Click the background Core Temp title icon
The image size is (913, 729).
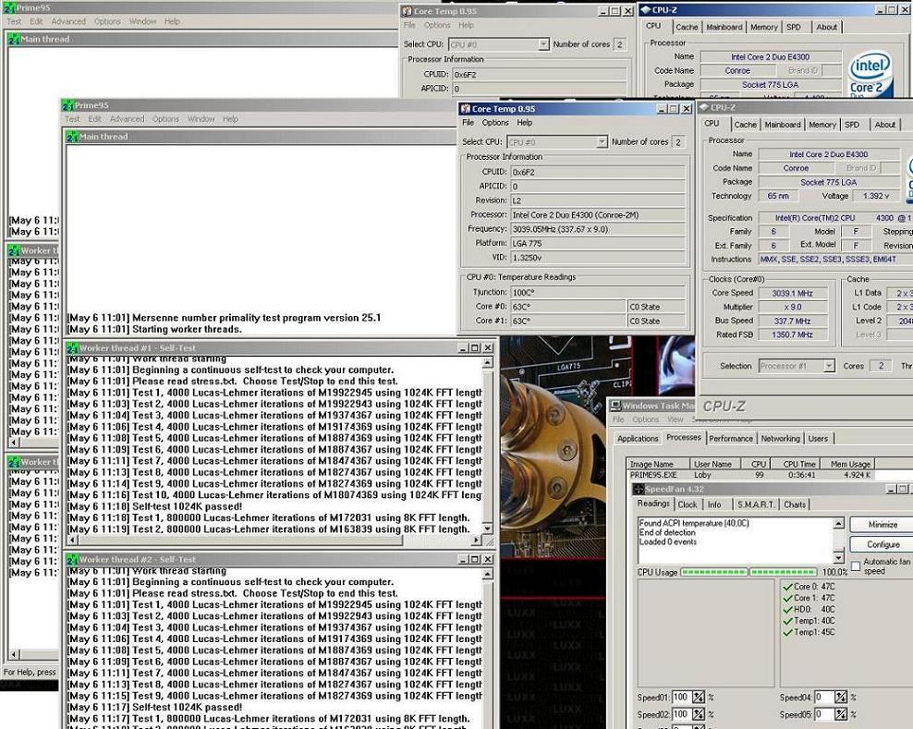pyautogui.click(x=407, y=11)
